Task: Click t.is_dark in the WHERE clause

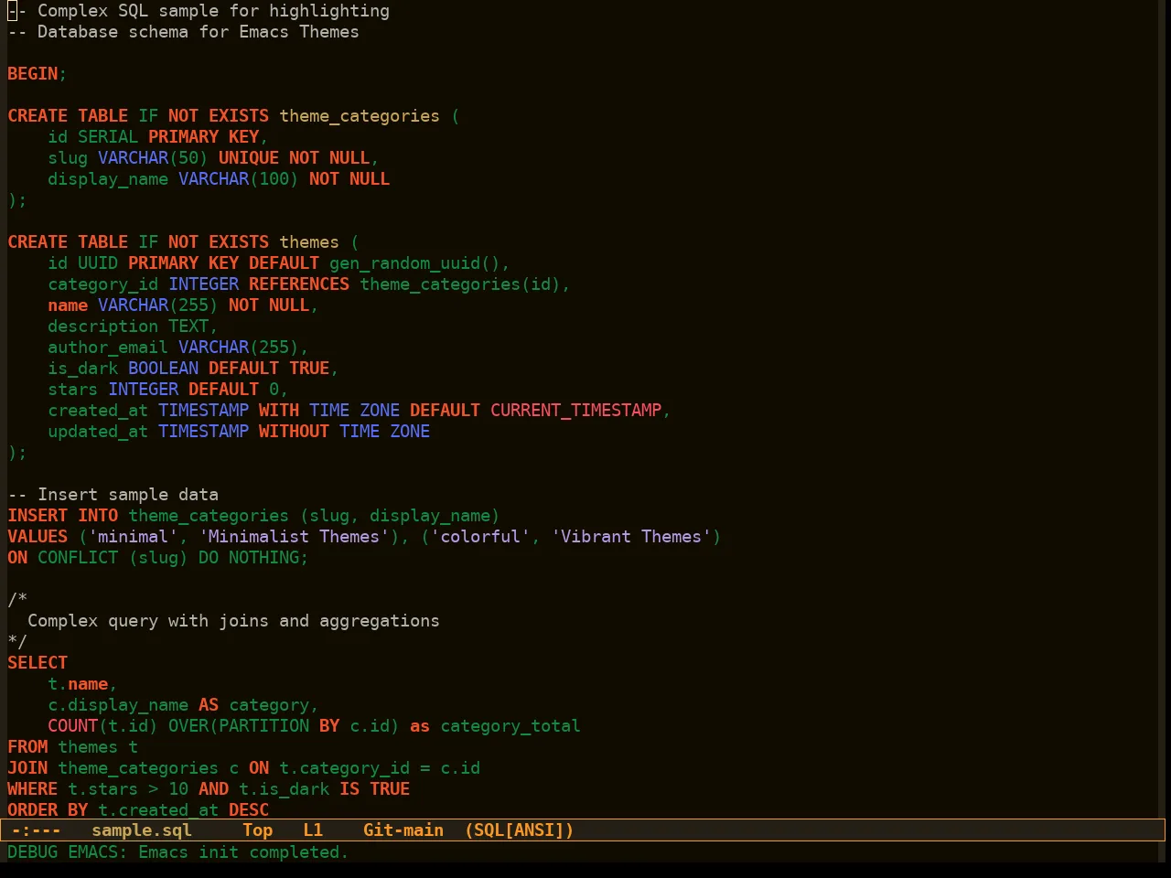Action: pyautogui.click(x=284, y=789)
